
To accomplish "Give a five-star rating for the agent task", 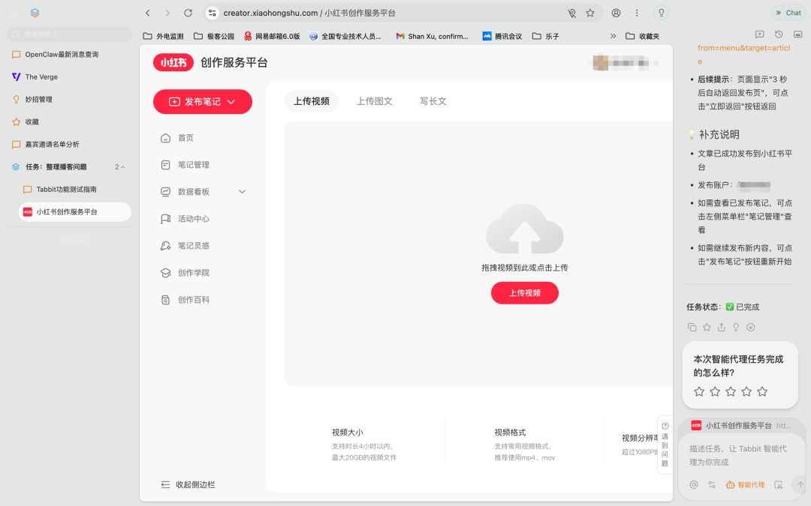I will [762, 391].
